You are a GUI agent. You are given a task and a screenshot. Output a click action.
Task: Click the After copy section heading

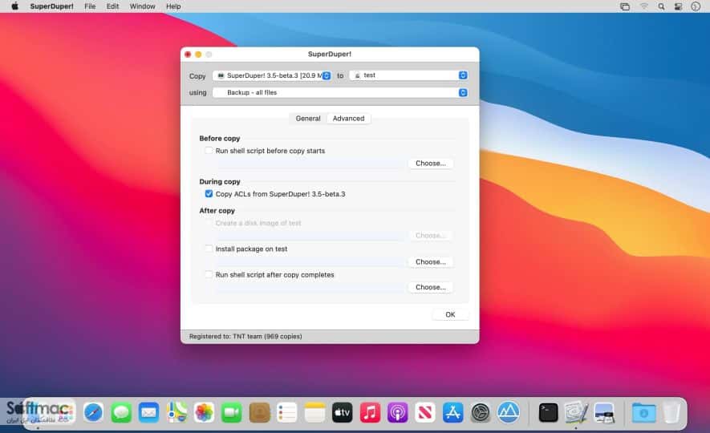[217, 210]
